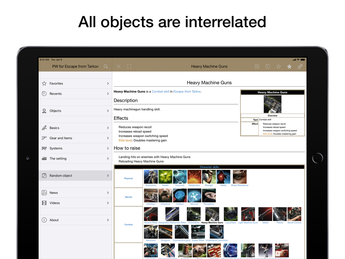Expand the chevron on the Systems row
The height and width of the screenshot is (259, 345).
click(x=108, y=148)
